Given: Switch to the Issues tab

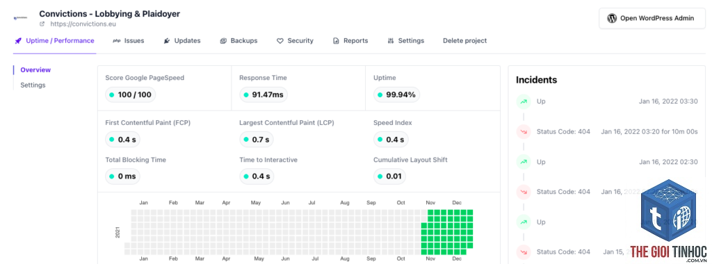Looking at the screenshot, I should tap(129, 41).
